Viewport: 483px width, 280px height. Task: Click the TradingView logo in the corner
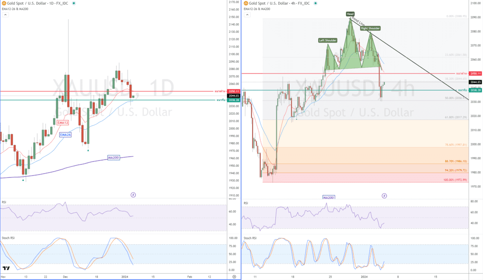pos(6,268)
